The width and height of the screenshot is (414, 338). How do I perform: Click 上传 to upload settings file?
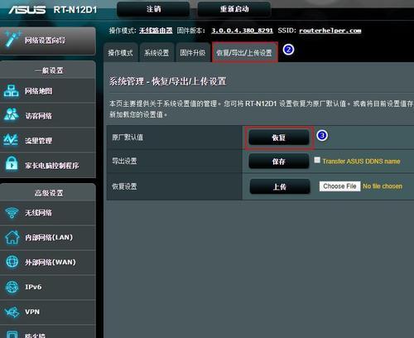click(x=280, y=186)
